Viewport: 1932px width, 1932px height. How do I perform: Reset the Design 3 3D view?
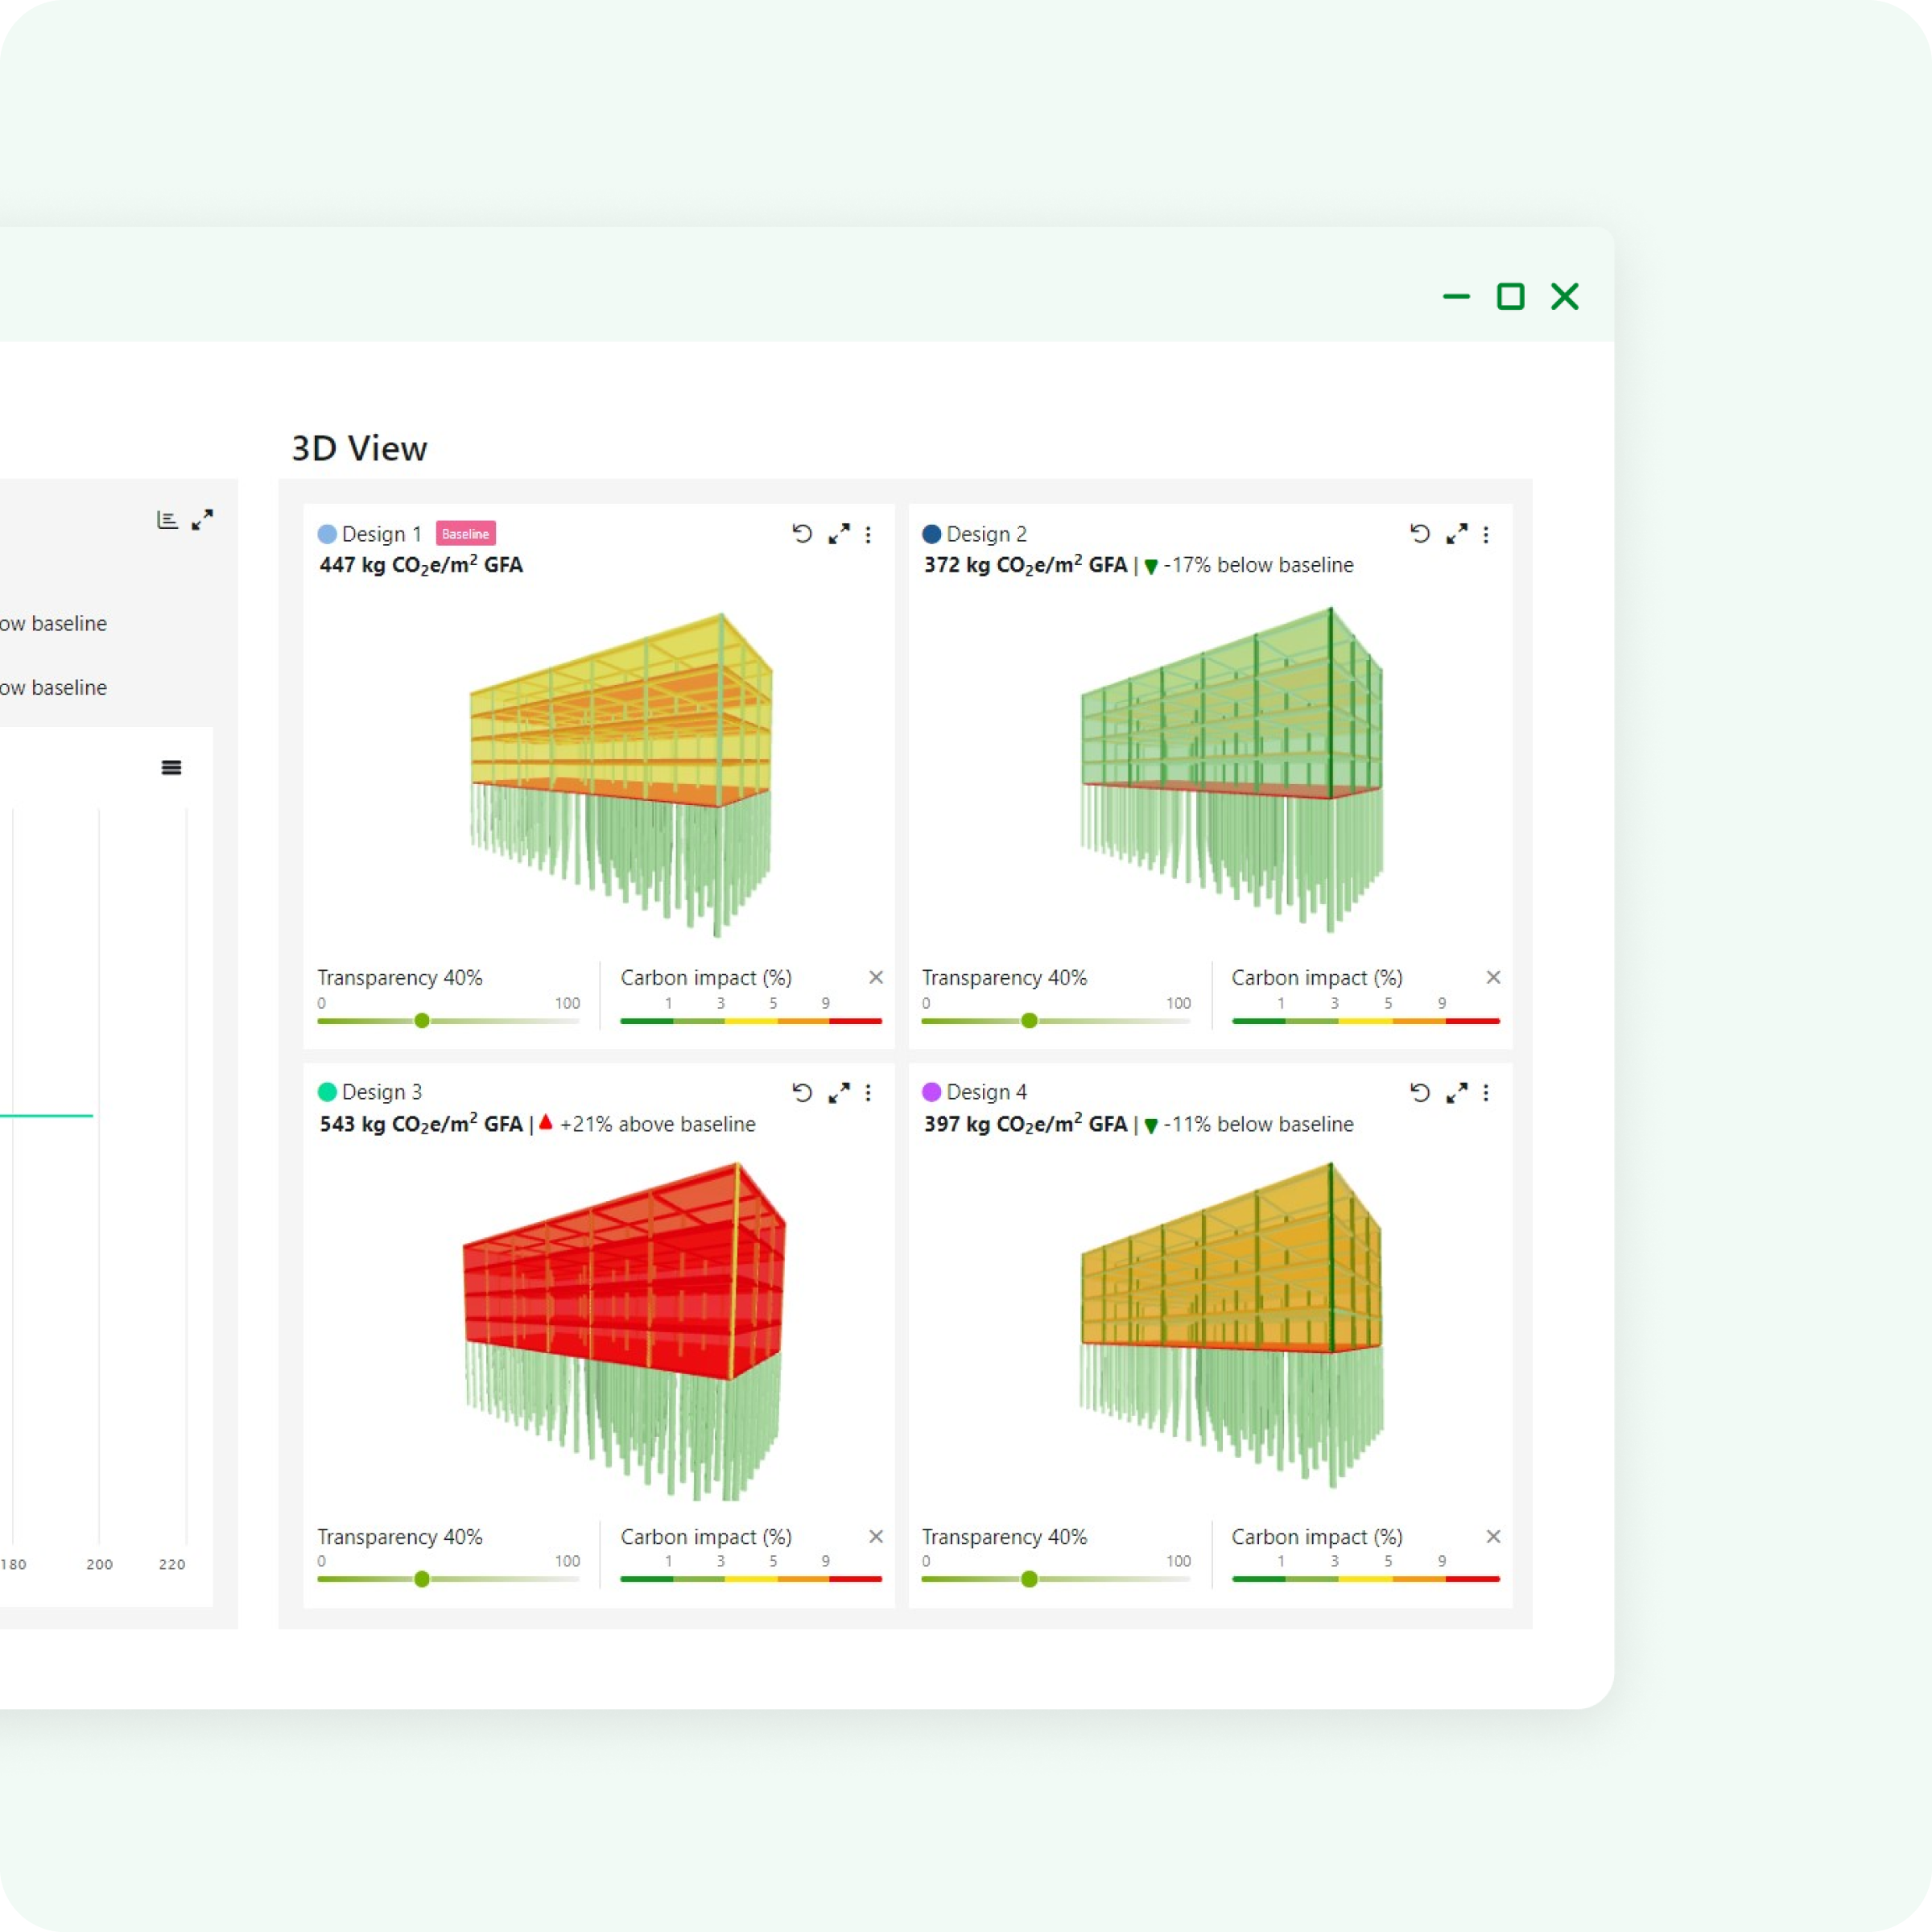[x=802, y=1093]
